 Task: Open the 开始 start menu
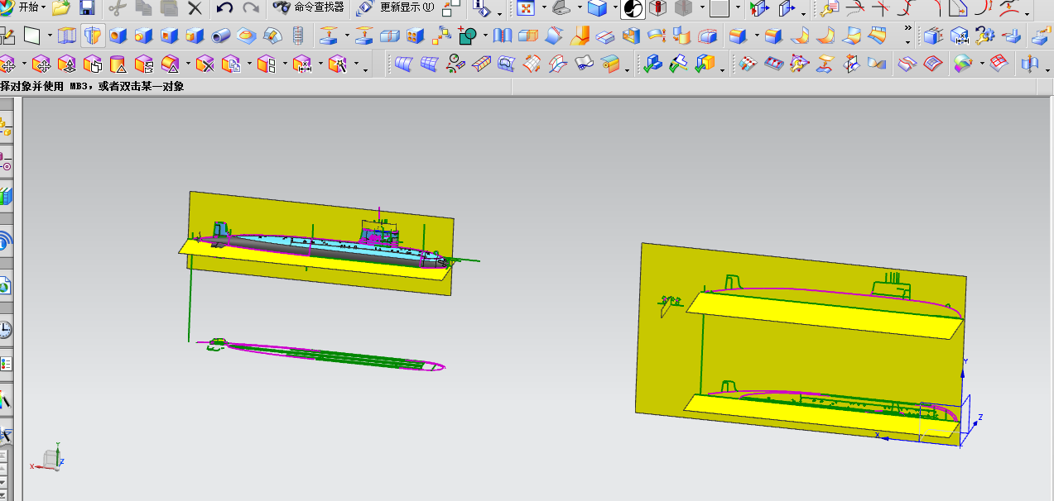click(23, 7)
